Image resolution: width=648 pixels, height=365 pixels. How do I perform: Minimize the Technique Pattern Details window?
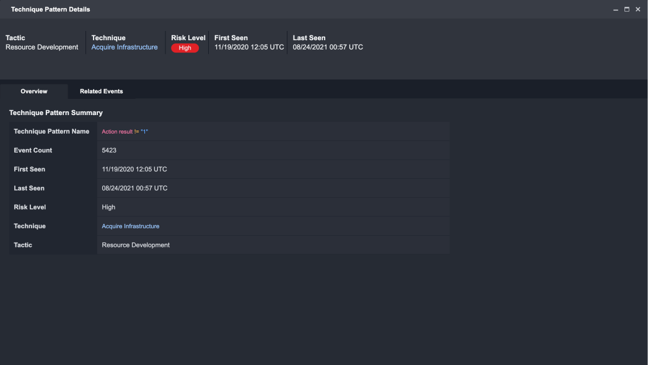(x=615, y=9)
